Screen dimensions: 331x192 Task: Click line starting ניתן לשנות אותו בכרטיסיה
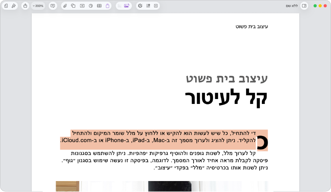[211, 168]
